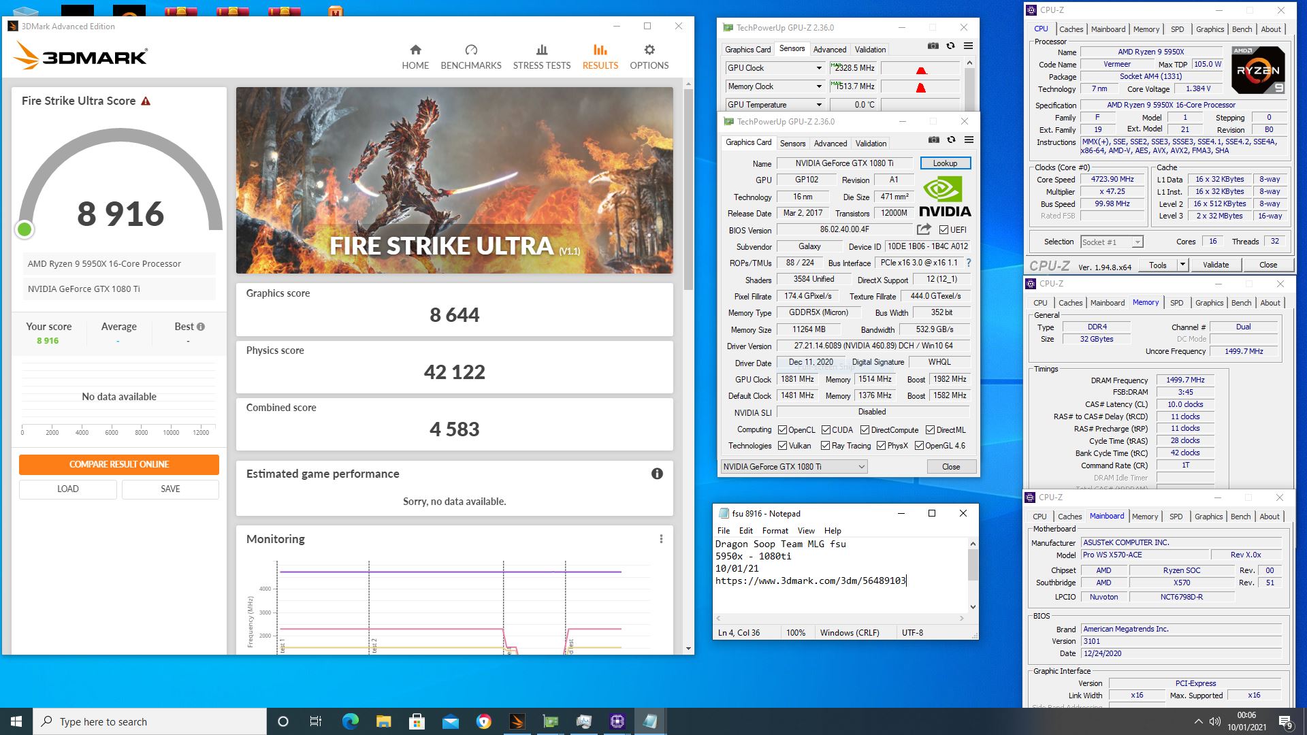Open the Estimated game performance info icon
Screen dimensions: 1307x735
point(657,474)
